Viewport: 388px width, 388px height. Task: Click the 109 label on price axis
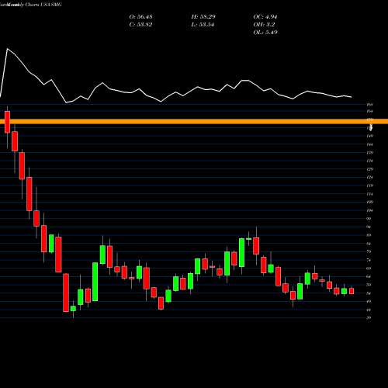369,202
